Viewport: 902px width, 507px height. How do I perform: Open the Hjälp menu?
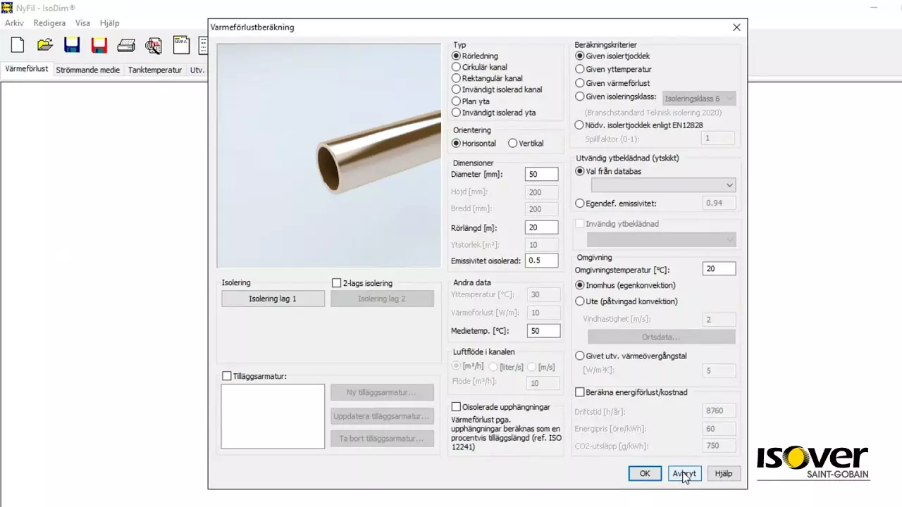point(109,23)
